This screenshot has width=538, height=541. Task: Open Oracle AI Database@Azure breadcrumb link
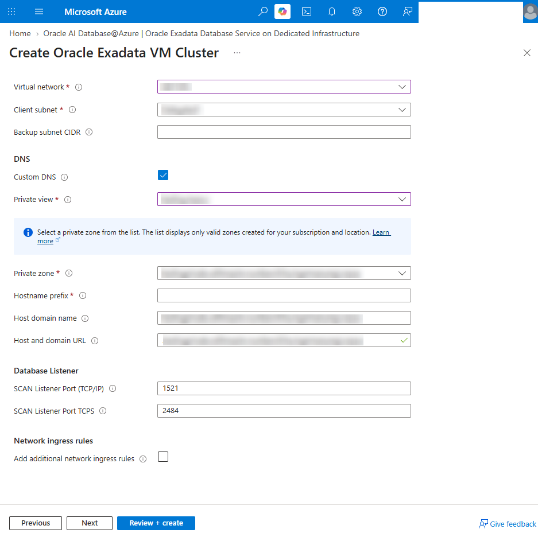202,33
